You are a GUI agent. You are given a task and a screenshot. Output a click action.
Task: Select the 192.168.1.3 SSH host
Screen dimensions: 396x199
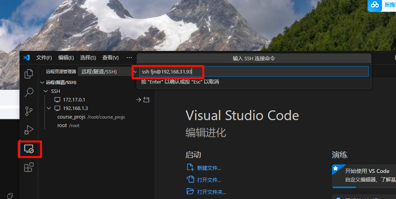pyautogui.click(x=76, y=108)
